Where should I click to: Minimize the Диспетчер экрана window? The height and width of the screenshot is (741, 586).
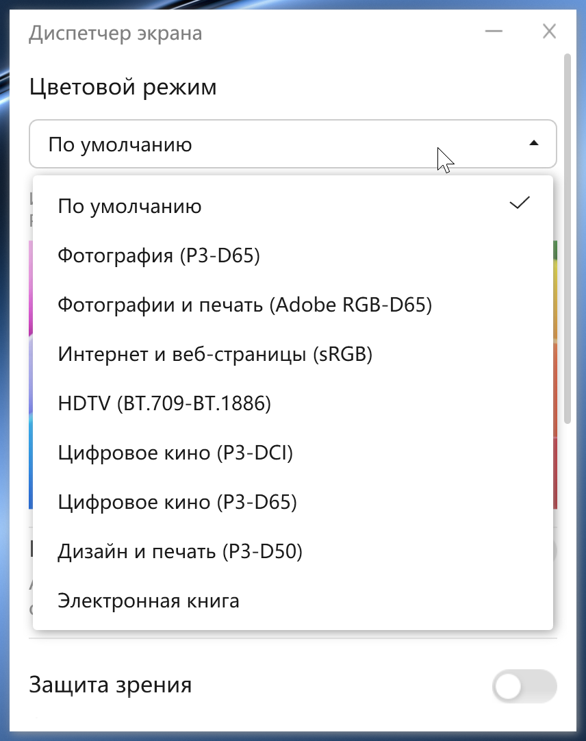(494, 32)
